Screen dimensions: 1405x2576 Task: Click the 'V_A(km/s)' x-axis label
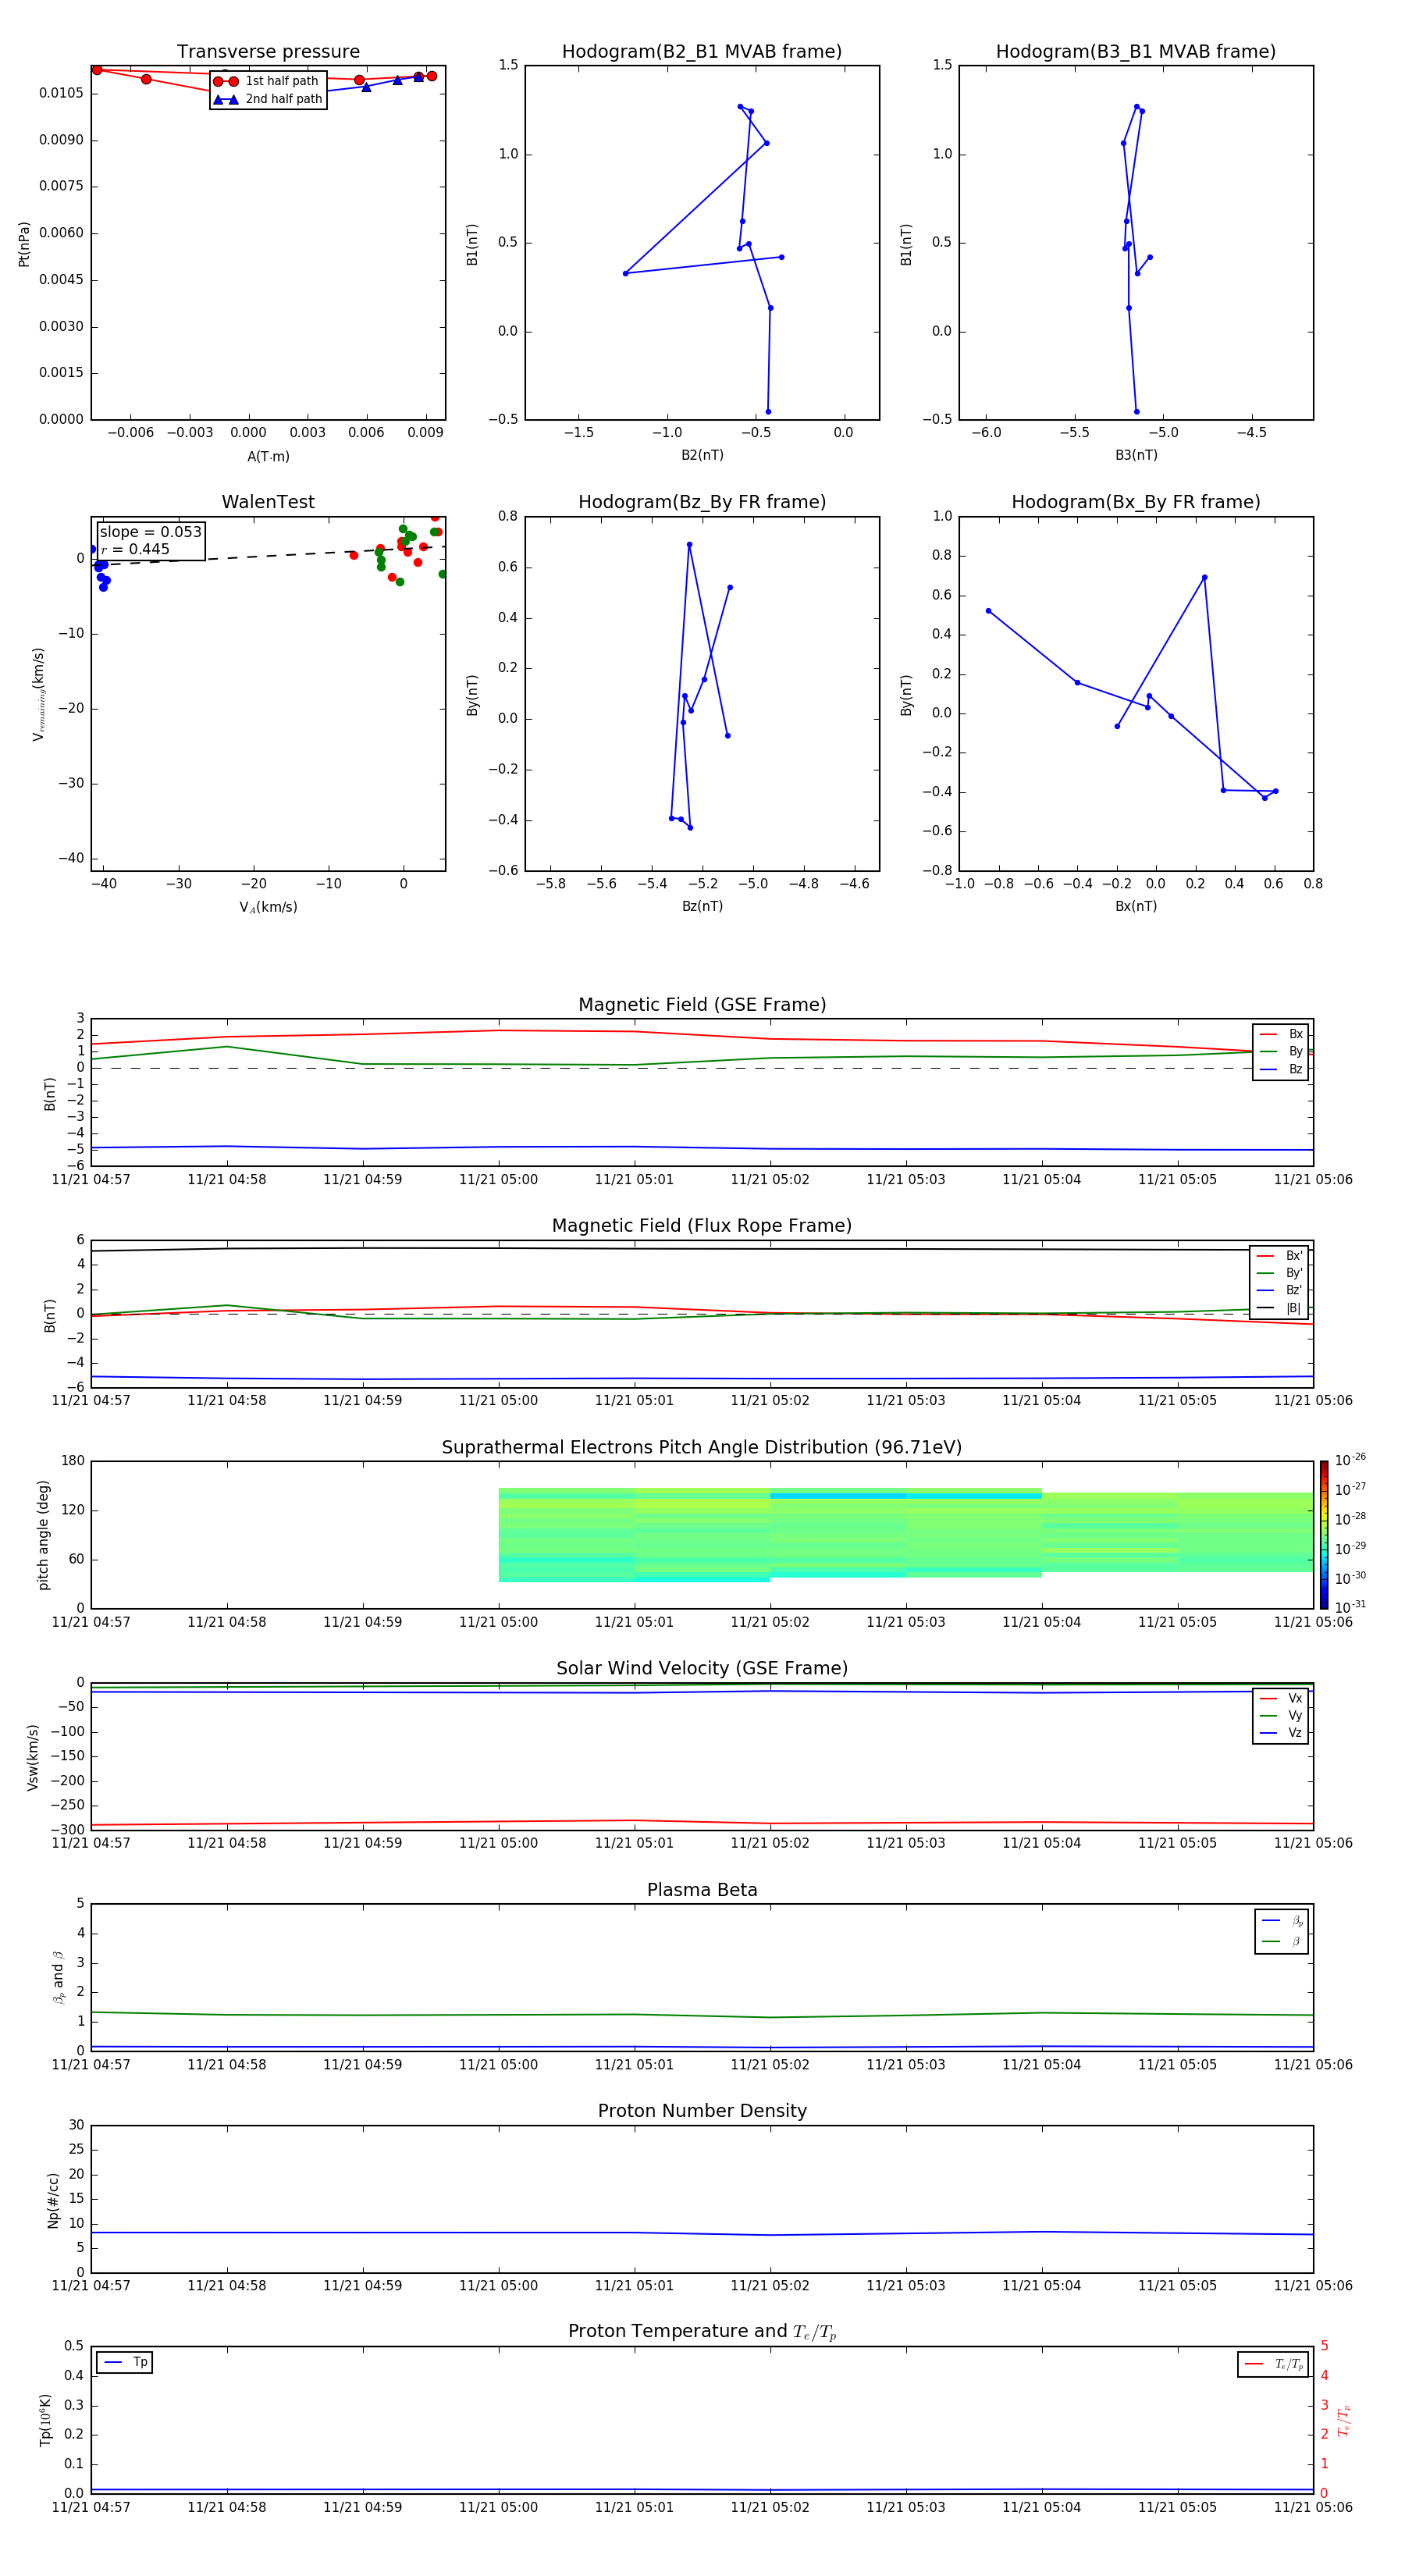[268, 907]
